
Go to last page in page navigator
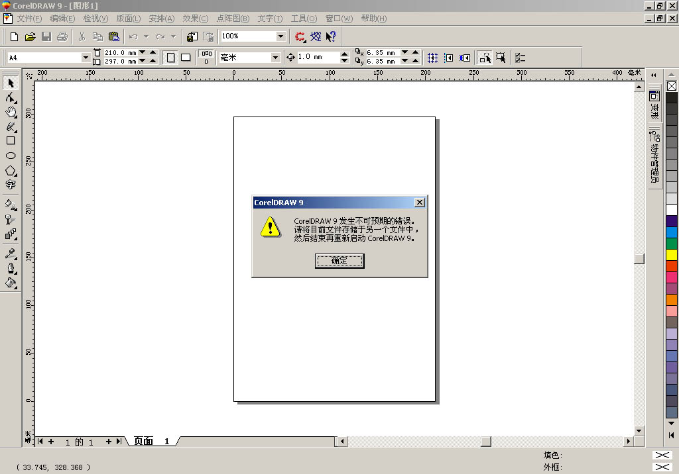click(x=119, y=441)
